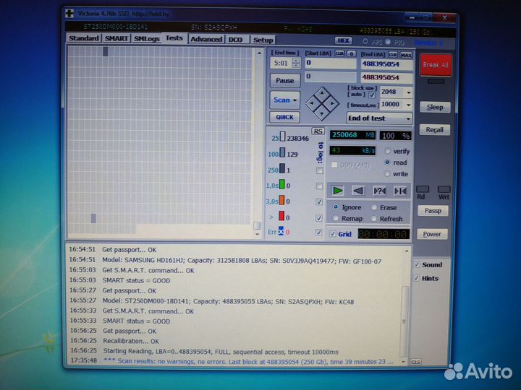Viewport: 521px width, 390px height.
Task: Toggle log checkbox for 250 ms blocks
Action: click(x=319, y=170)
